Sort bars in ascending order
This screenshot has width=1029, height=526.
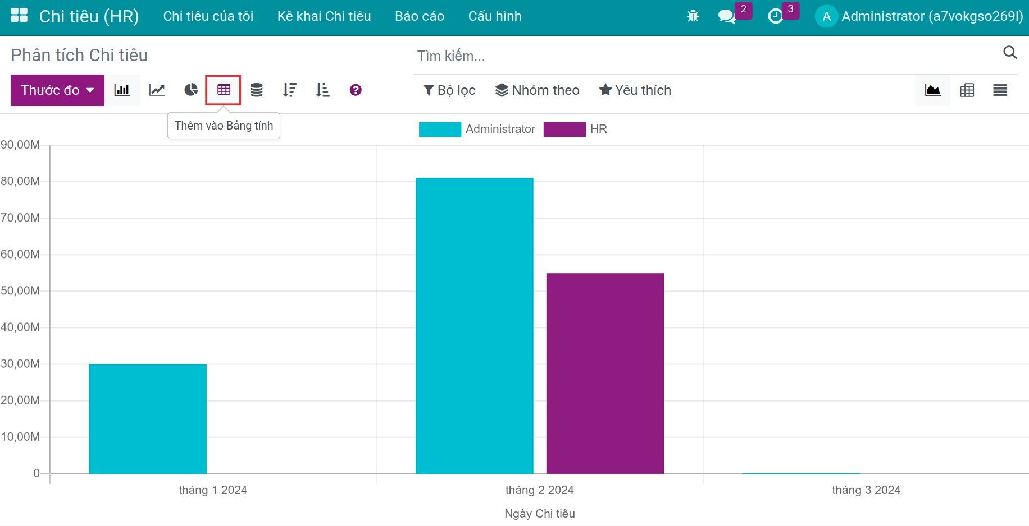click(322, 90)
